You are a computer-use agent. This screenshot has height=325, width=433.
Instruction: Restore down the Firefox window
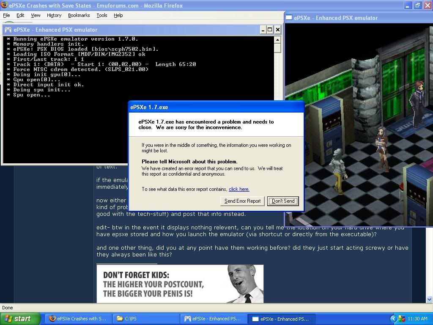[417, 6]
